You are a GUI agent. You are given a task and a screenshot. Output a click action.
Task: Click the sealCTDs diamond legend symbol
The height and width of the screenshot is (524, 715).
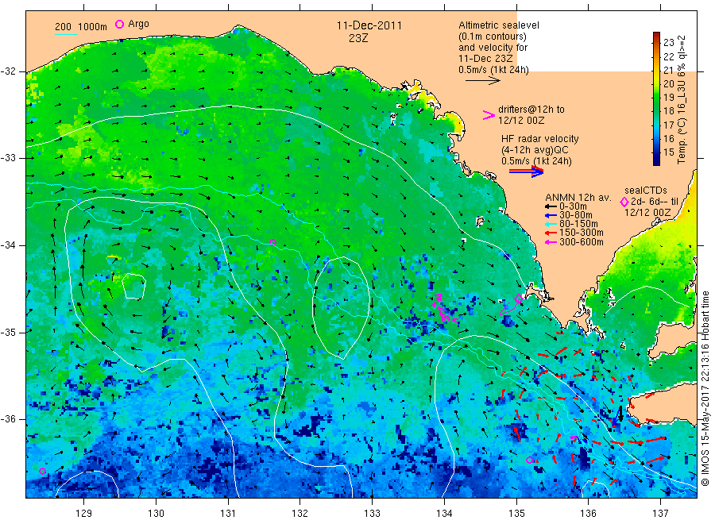click(624, 202)
